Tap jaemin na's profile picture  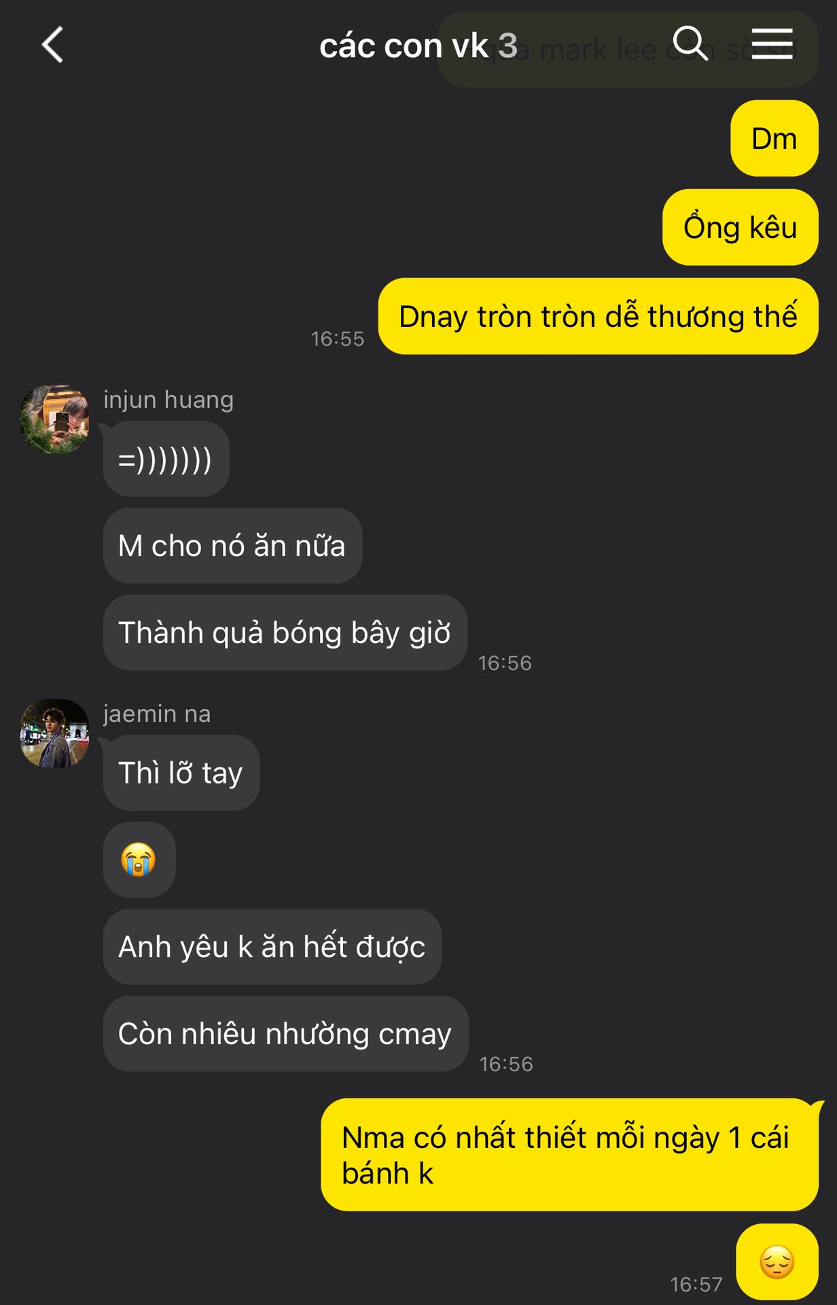click(x=55, y=733)
